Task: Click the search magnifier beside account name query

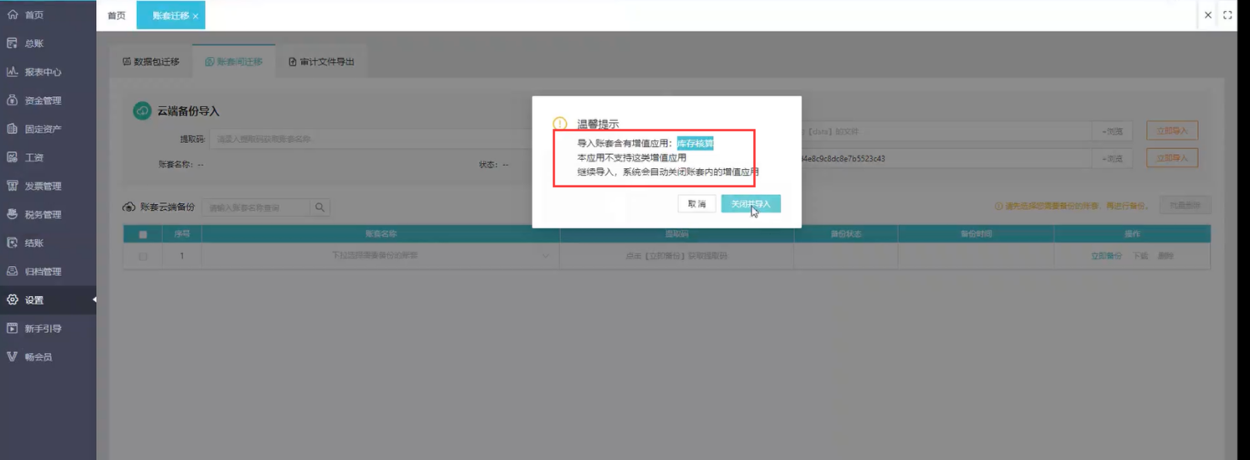Action: click(320, 207)
